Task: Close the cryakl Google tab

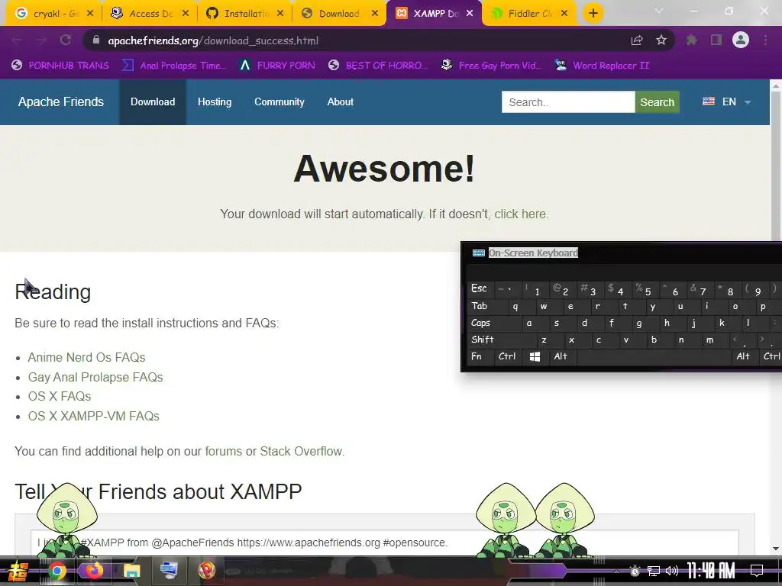Action: (90, 14)
